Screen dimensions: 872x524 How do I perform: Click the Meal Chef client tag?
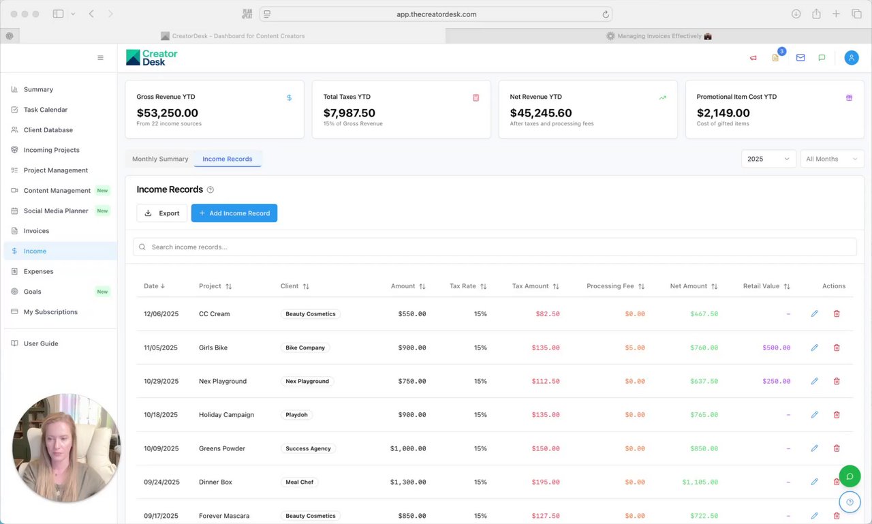300,482
